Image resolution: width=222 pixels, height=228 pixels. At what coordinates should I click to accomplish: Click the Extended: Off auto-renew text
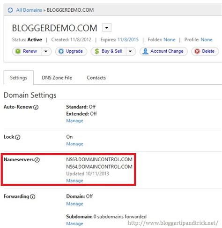coord(81,114)
